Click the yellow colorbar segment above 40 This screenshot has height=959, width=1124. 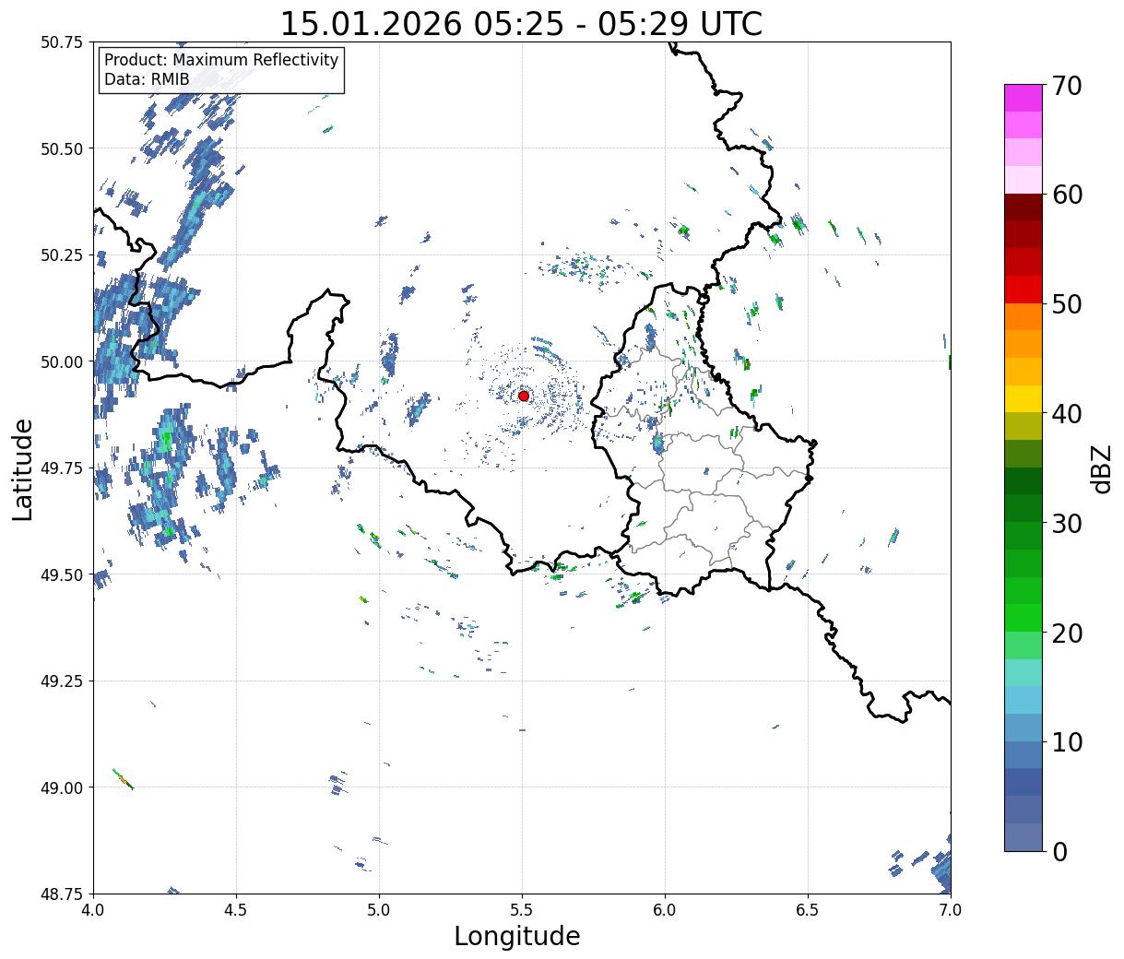coord(1023,398)
